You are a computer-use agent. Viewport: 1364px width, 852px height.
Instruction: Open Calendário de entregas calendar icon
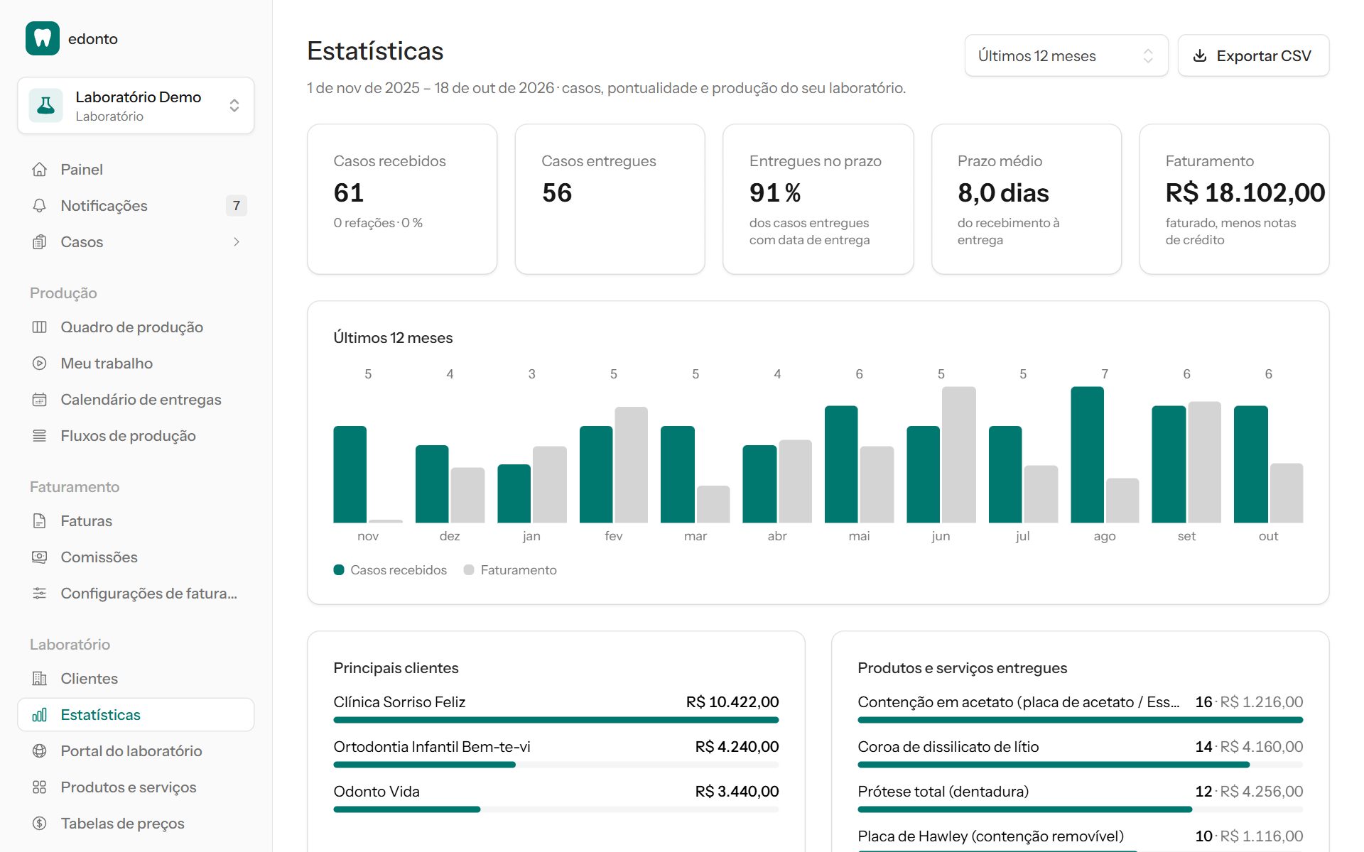[40, 400]
